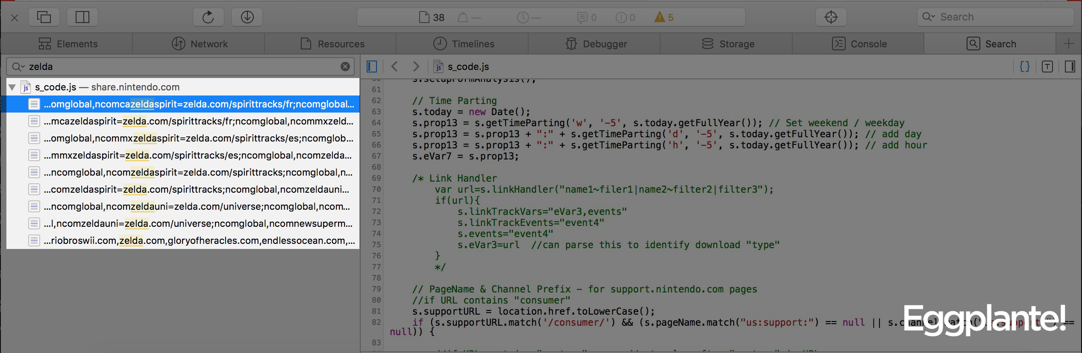The width and height of the screenshot is (1082, 353).
Task: Click line number 70 in the gutter
Action: pyautogui.click(x=376, y=189)
